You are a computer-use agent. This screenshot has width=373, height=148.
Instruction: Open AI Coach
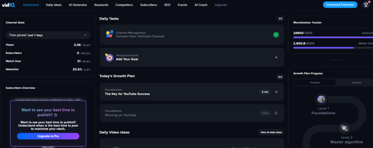point(201,5)
